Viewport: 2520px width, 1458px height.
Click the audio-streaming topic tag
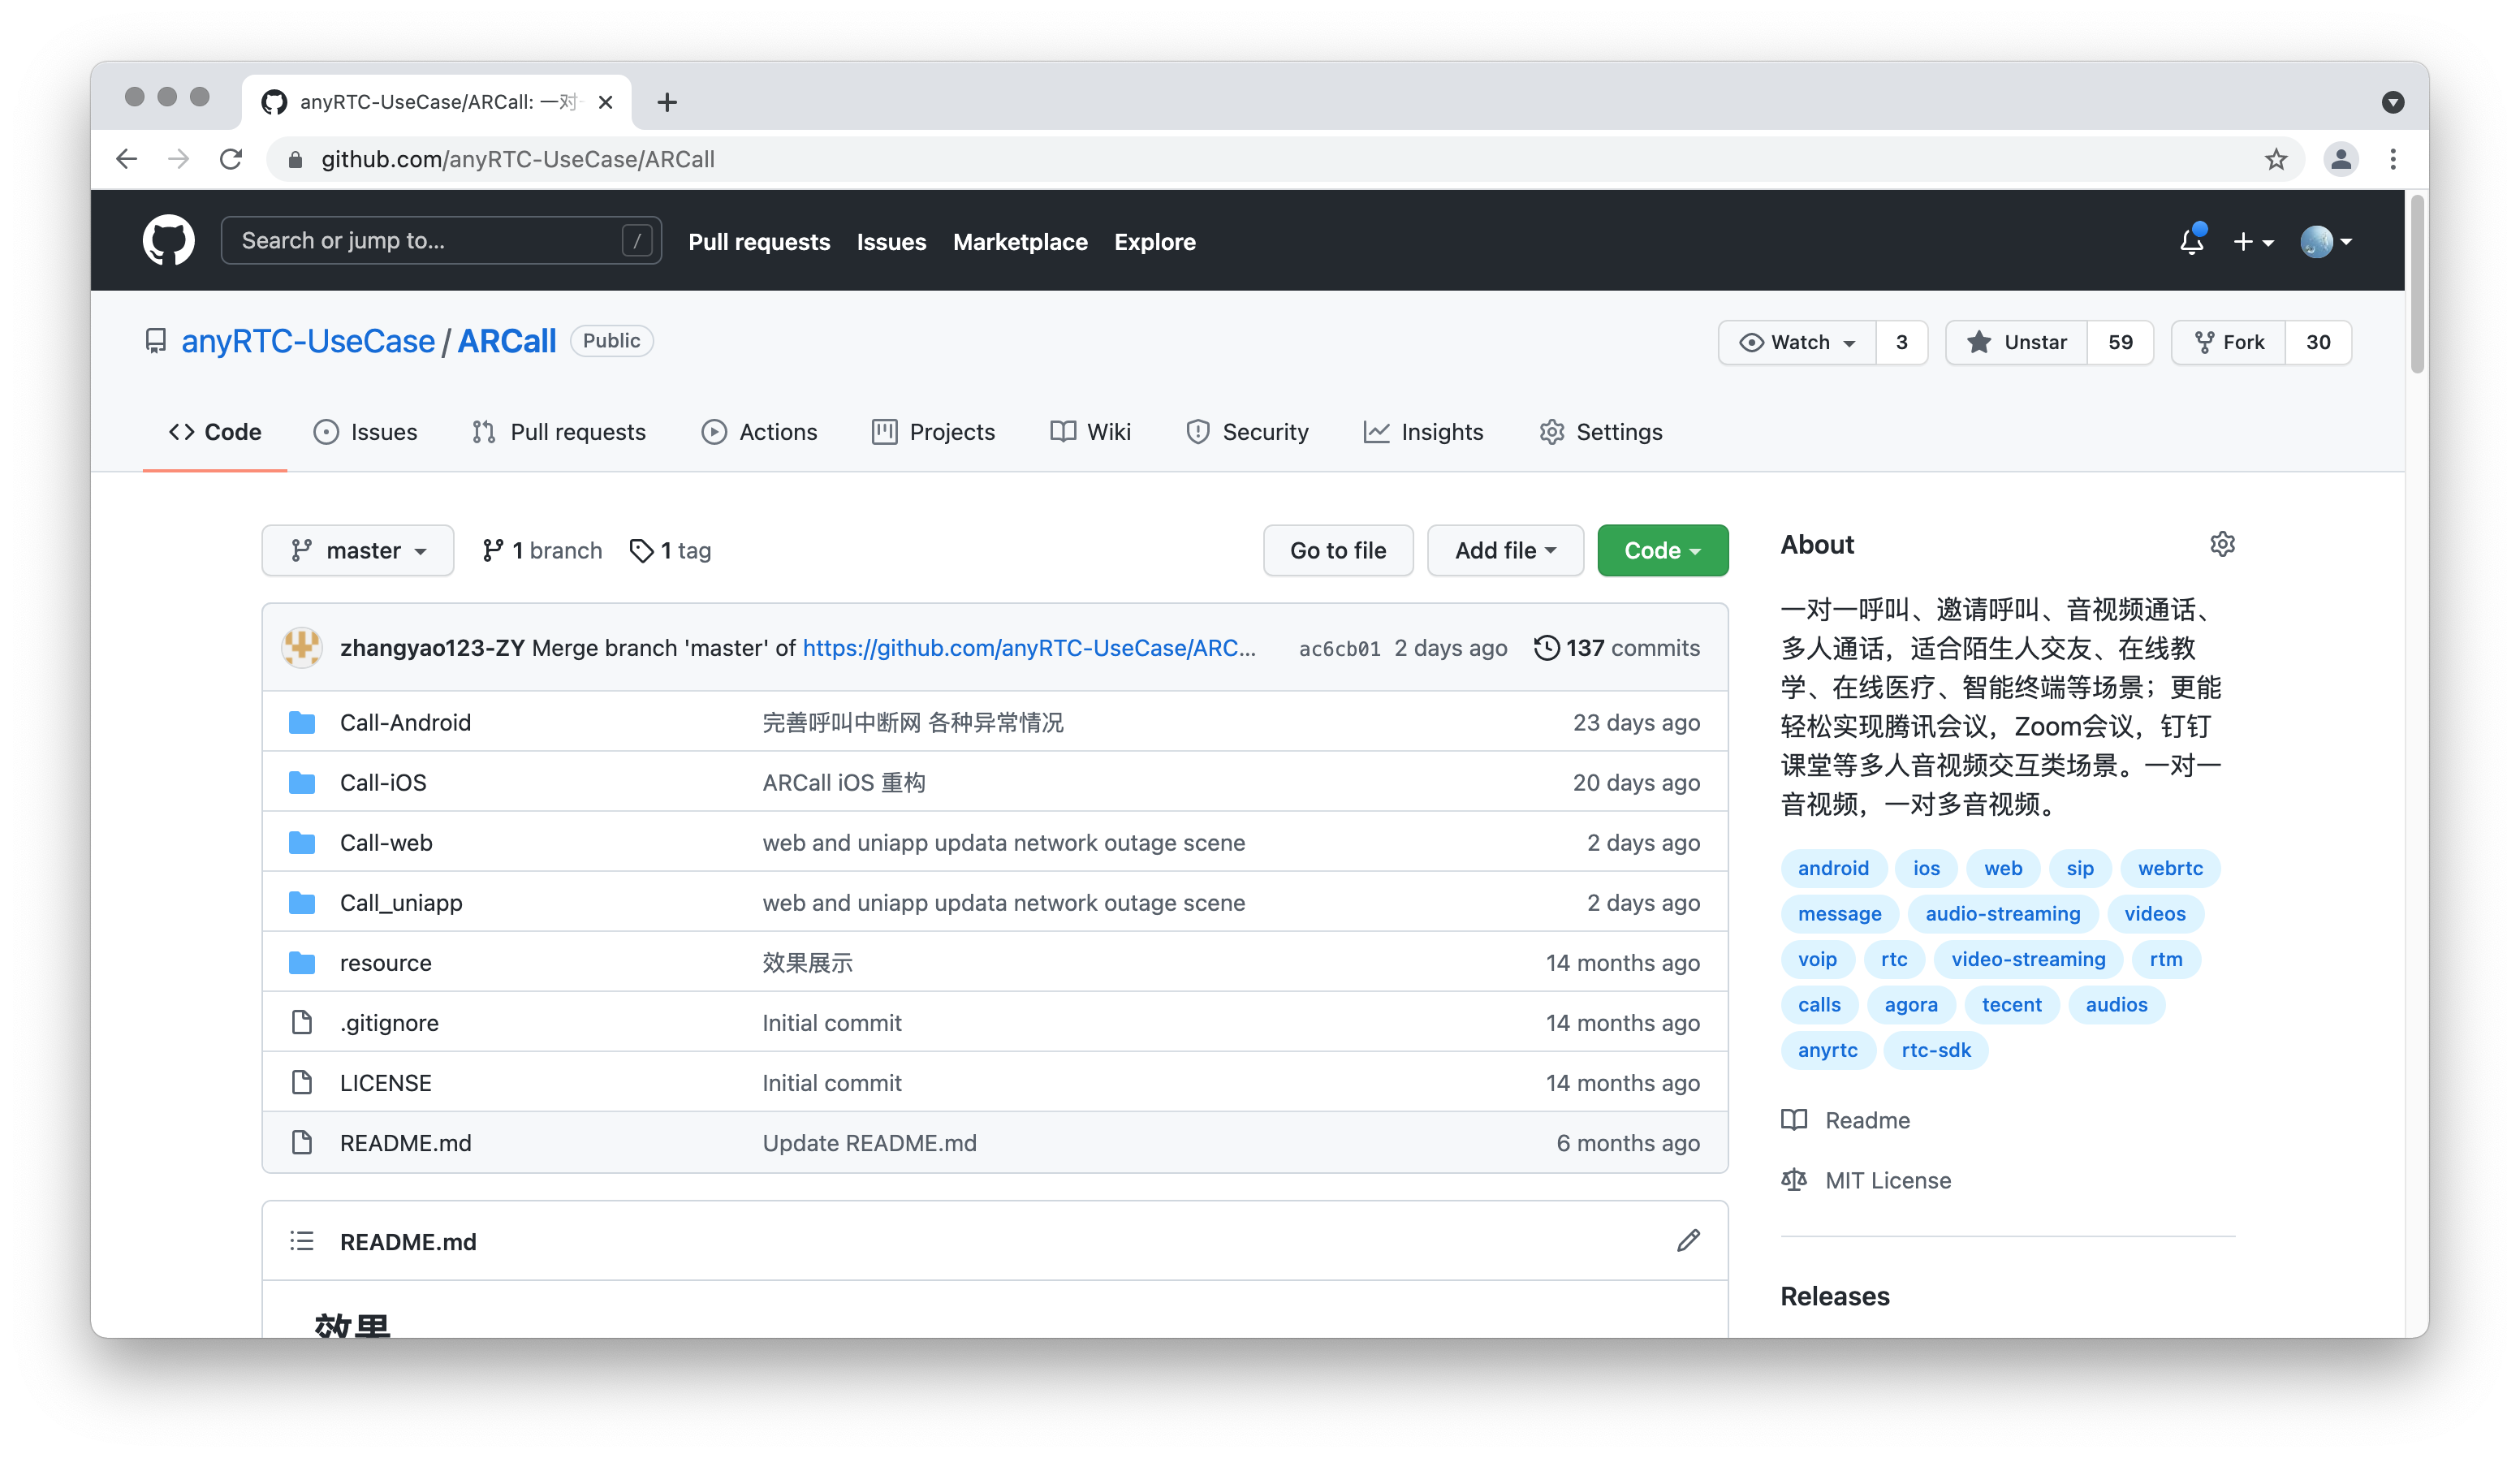2002,913
